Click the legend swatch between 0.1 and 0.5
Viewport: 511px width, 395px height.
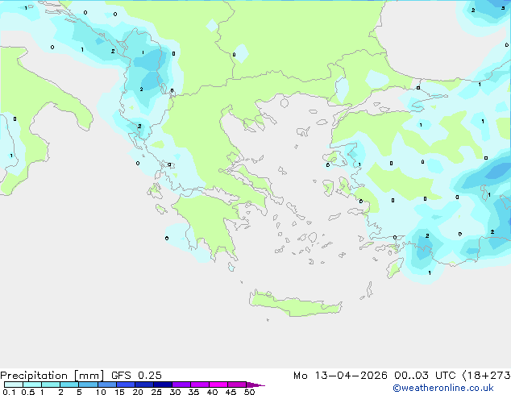click(14, 385)
